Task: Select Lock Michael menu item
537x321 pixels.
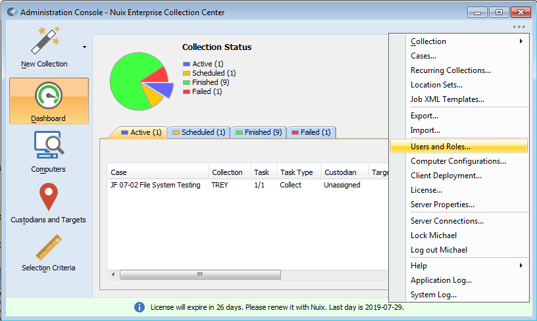Action: (x=459, y=235)
